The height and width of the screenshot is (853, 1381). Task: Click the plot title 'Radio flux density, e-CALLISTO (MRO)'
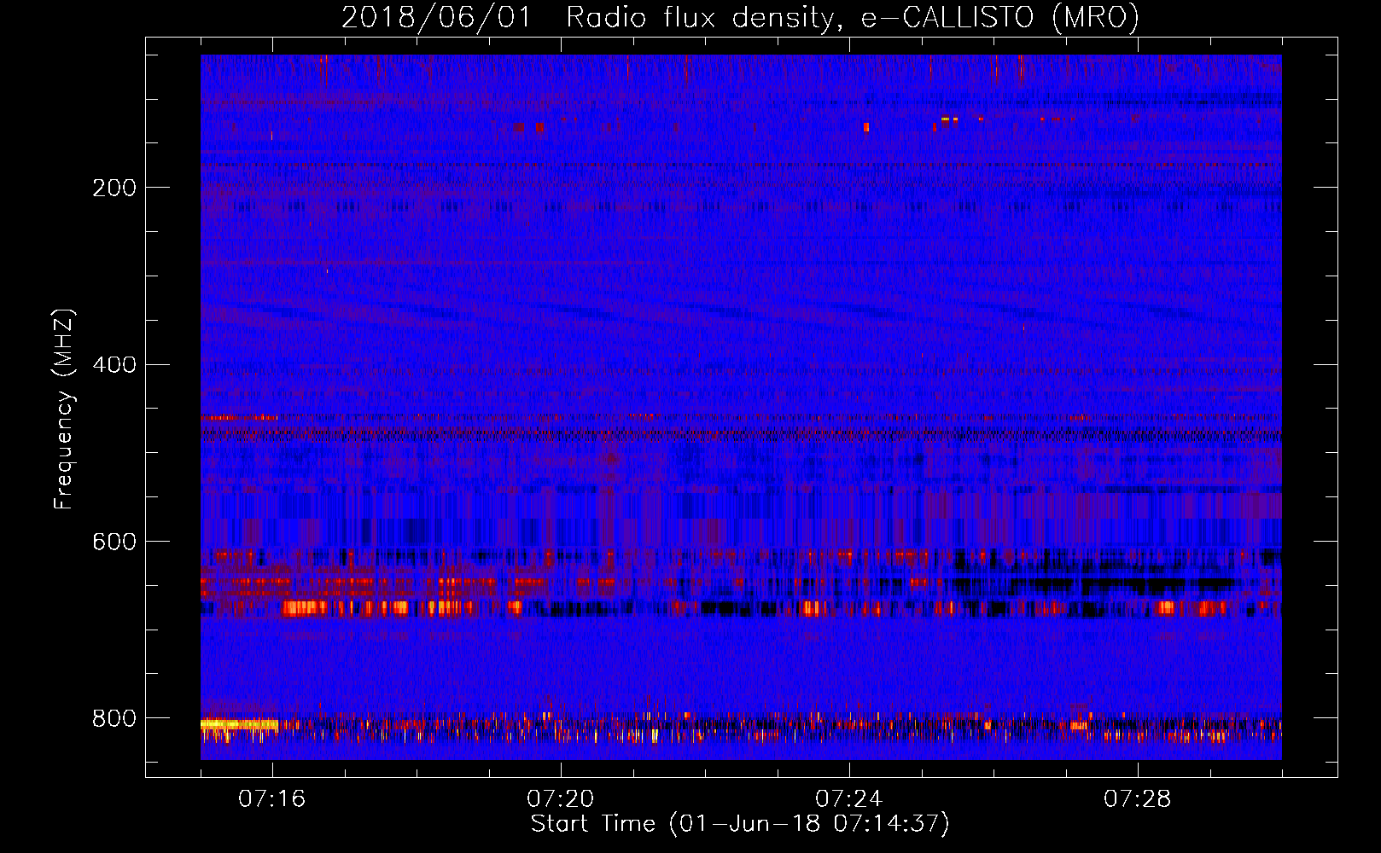(x=853, y=17)
